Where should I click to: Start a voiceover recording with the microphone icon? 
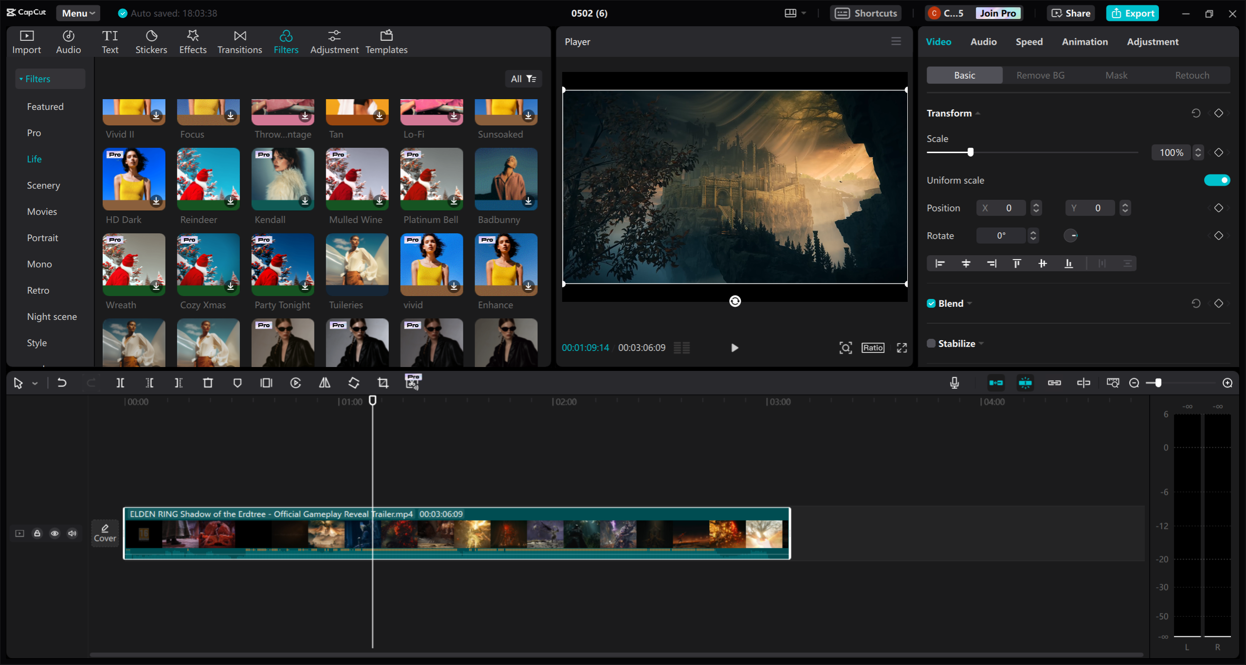(x=954, y=383)
